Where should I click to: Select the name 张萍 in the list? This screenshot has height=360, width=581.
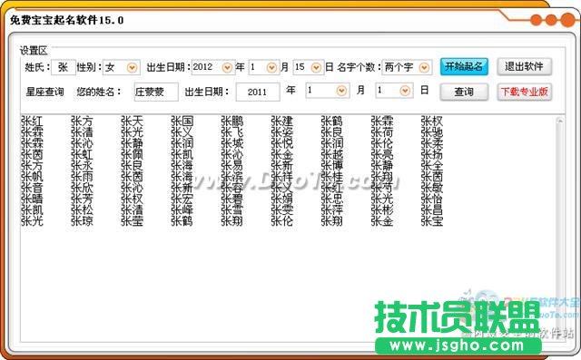[332, 209]
